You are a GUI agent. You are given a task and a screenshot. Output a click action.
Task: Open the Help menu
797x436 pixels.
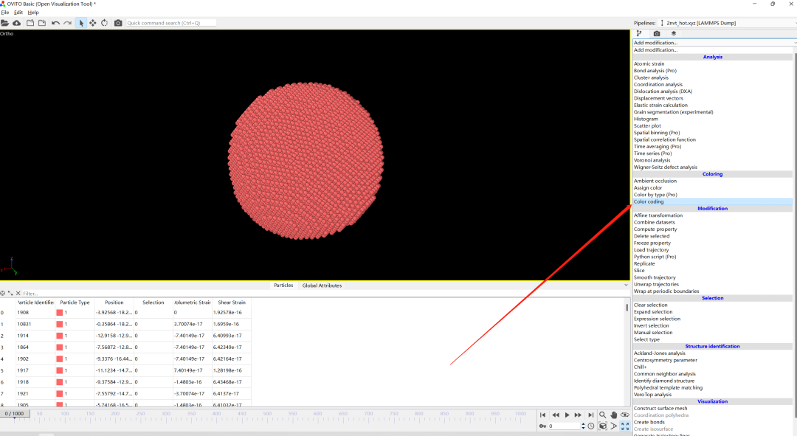coord(33,13)
